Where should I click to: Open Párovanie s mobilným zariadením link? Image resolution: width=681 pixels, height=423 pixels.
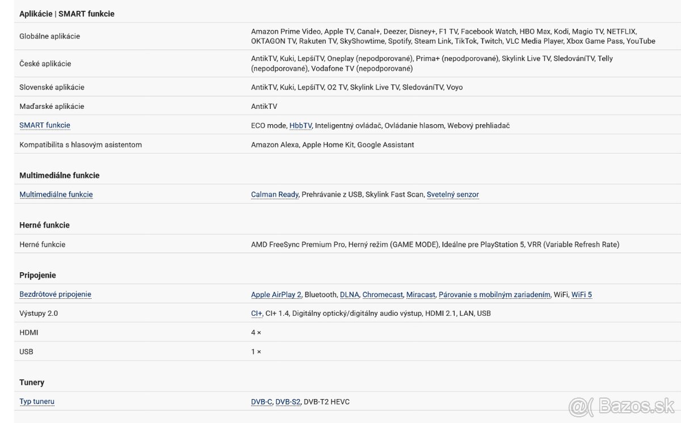click(x=494, y=295)
